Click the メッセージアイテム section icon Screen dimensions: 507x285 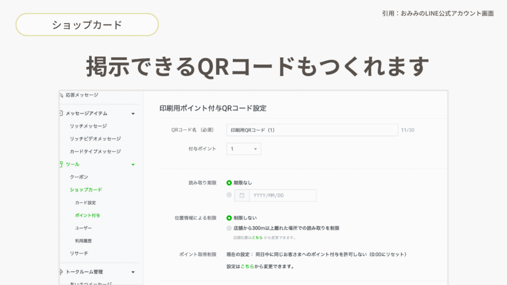(61, 113)
